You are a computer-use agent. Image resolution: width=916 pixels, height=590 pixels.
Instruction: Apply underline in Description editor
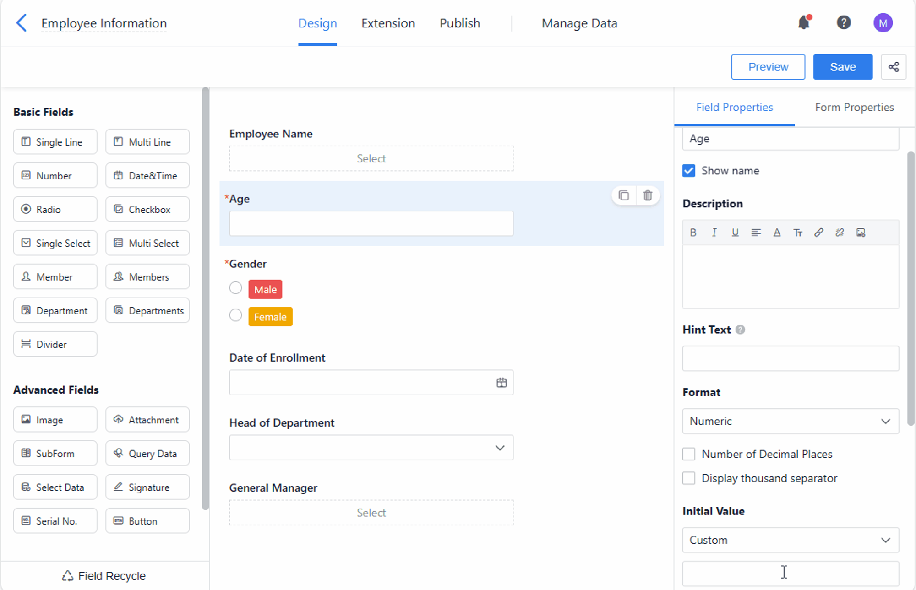(735, 233)
